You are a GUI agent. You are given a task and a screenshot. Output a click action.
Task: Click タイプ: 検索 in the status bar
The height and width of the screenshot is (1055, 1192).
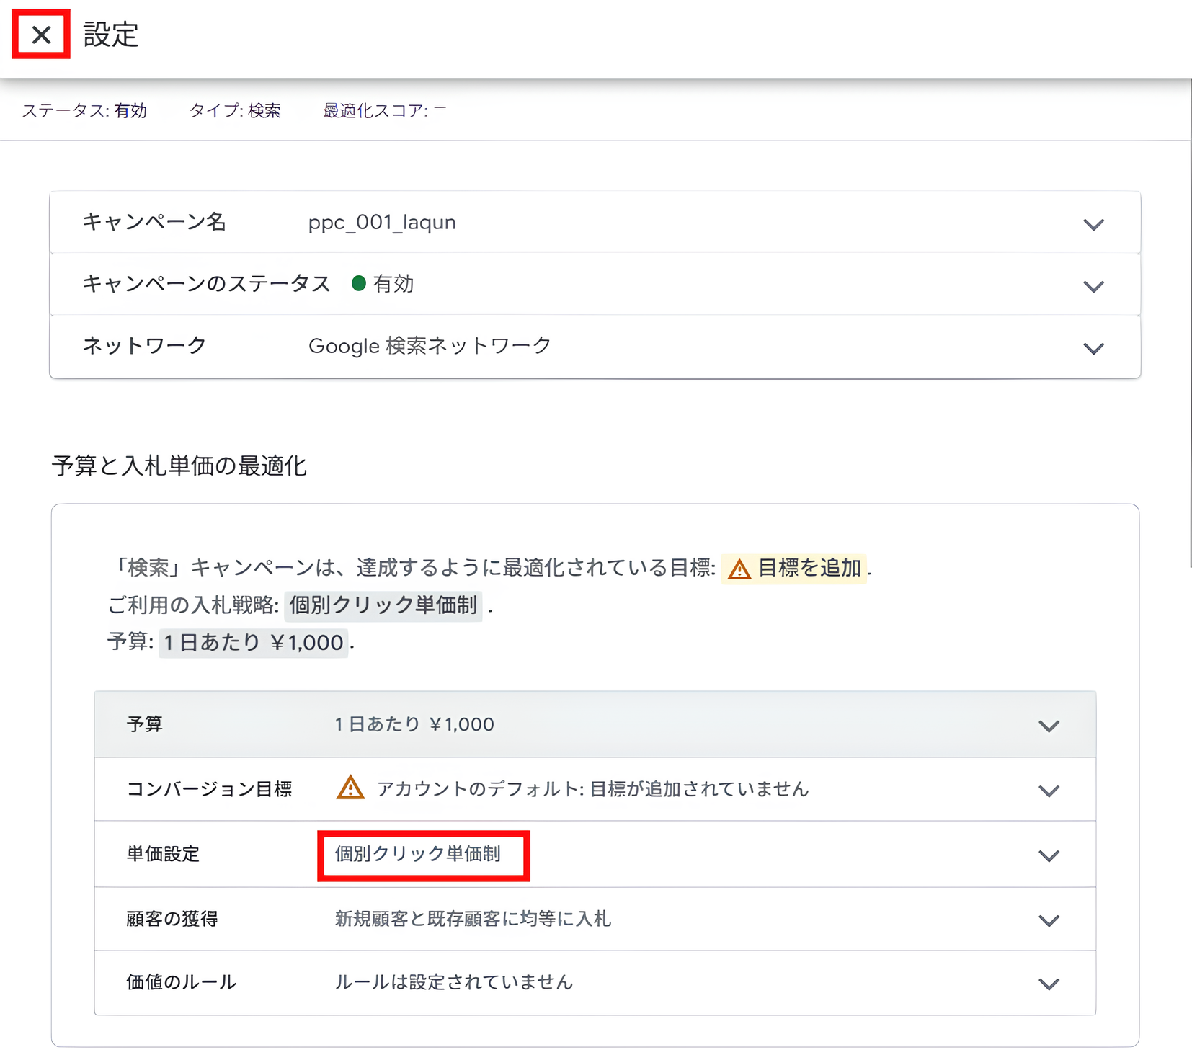coord(235,110)
